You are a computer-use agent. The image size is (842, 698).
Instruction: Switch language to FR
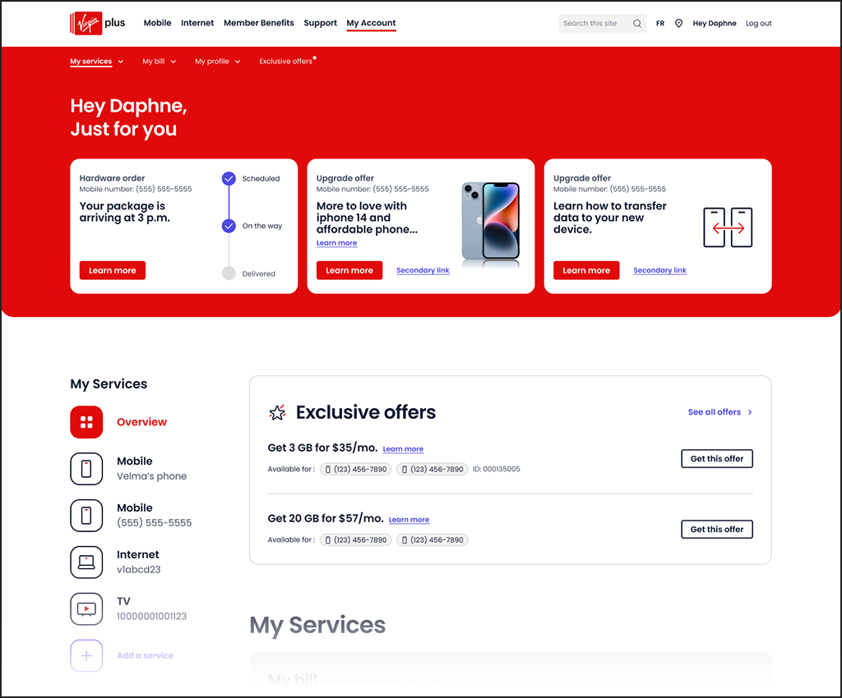tap(660, 24)
